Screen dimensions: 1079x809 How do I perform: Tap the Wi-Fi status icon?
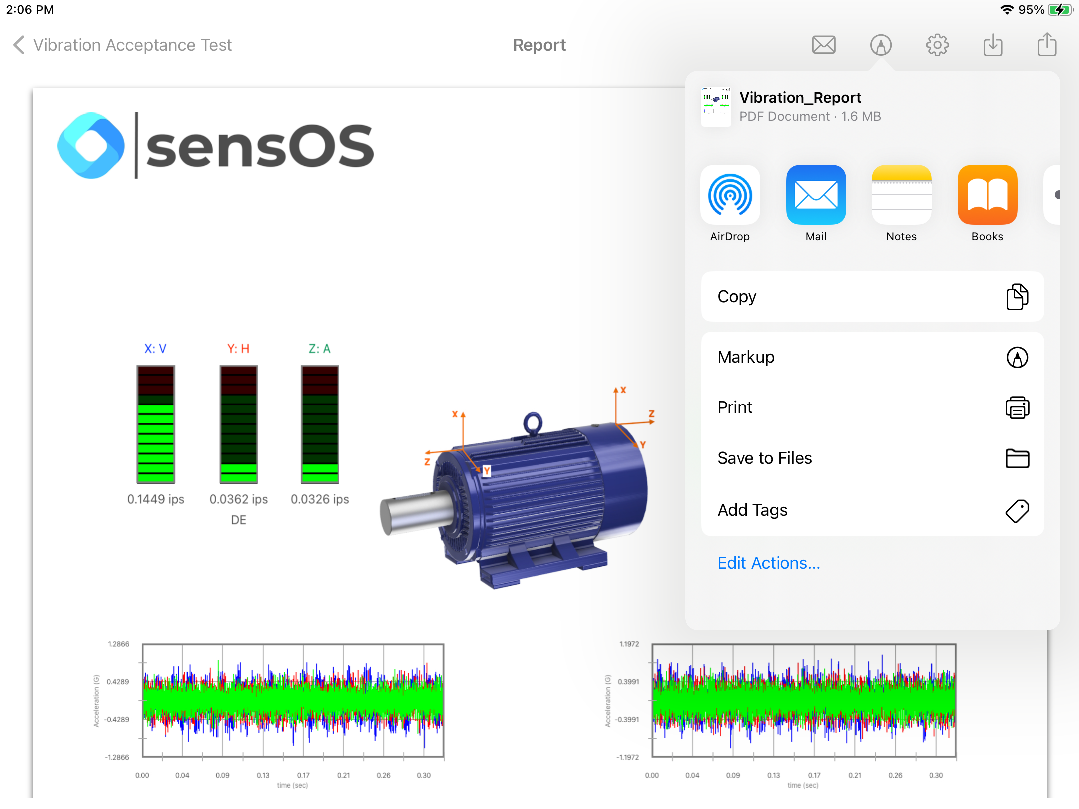(x=1007, y=10)
